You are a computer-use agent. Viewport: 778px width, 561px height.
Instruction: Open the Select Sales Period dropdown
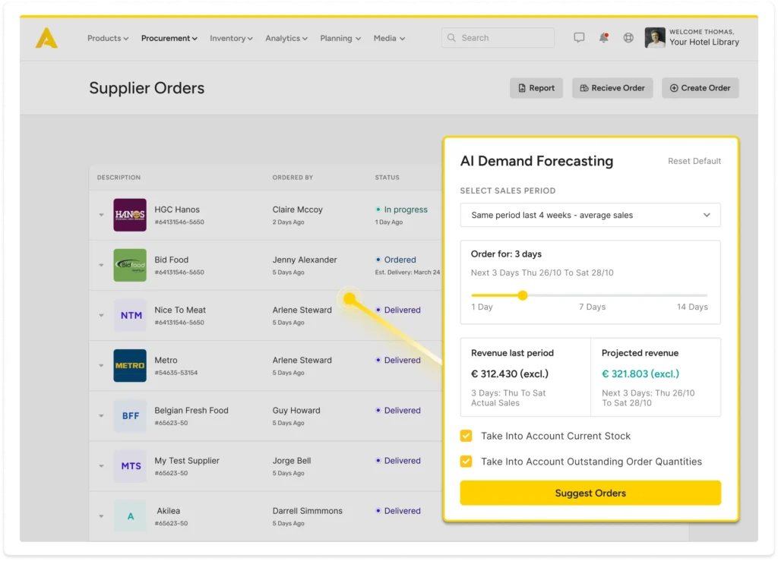(590, 215)
